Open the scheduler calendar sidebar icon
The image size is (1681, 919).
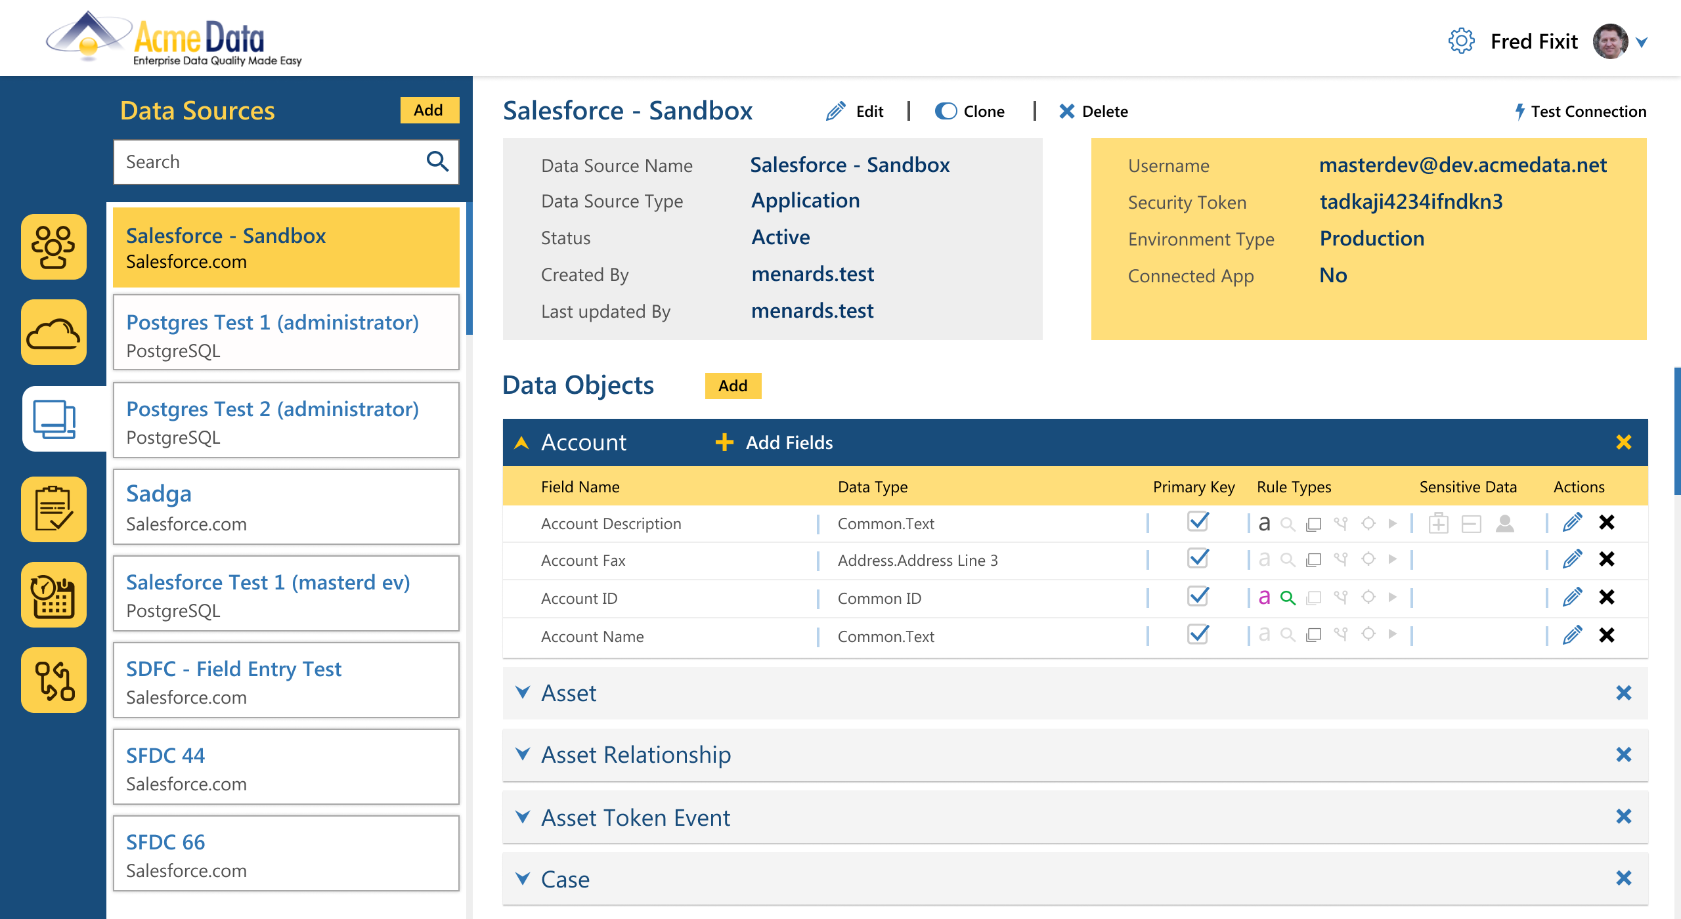pos(53,595)
